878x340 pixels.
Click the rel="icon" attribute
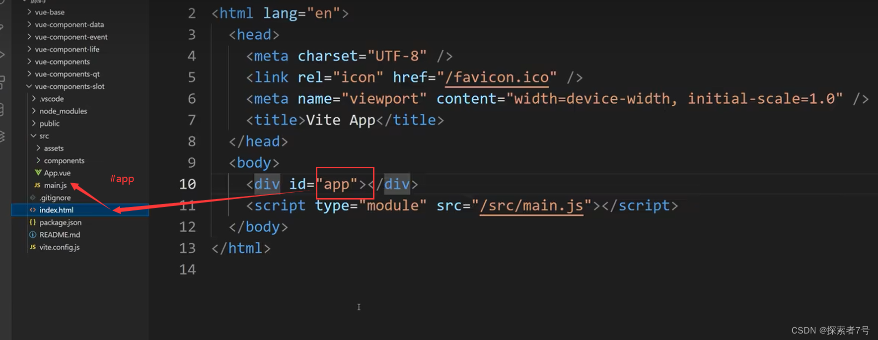340,77
